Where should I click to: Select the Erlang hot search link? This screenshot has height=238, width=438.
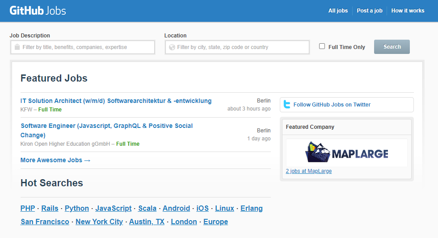click(251, 208)
